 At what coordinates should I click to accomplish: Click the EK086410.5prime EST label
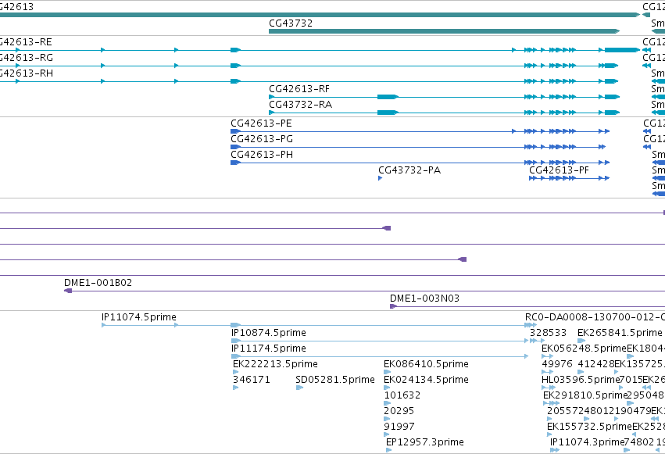point(426,364)
